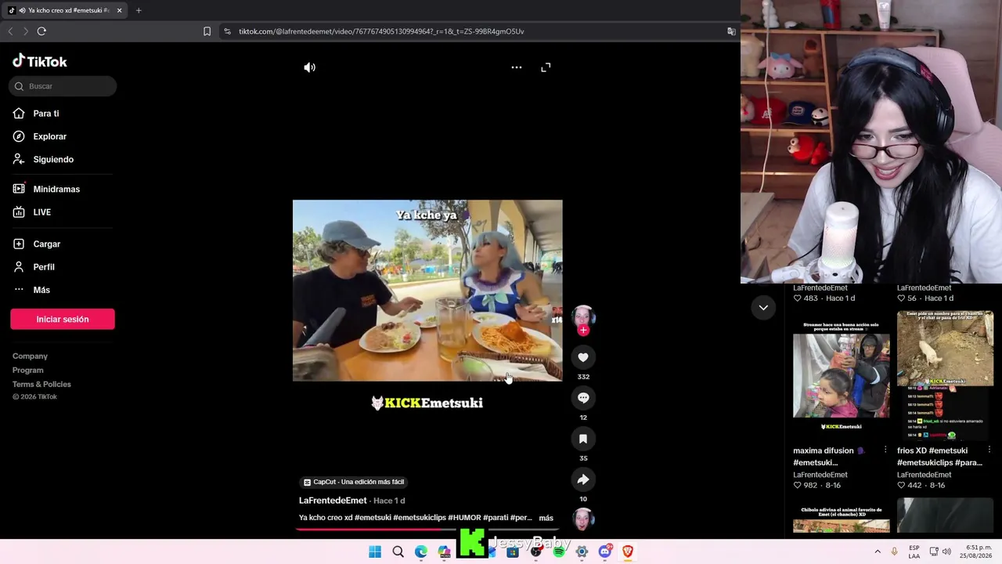The image size is (1002, 564).
Task: Open the video comments
Action: 583,398
